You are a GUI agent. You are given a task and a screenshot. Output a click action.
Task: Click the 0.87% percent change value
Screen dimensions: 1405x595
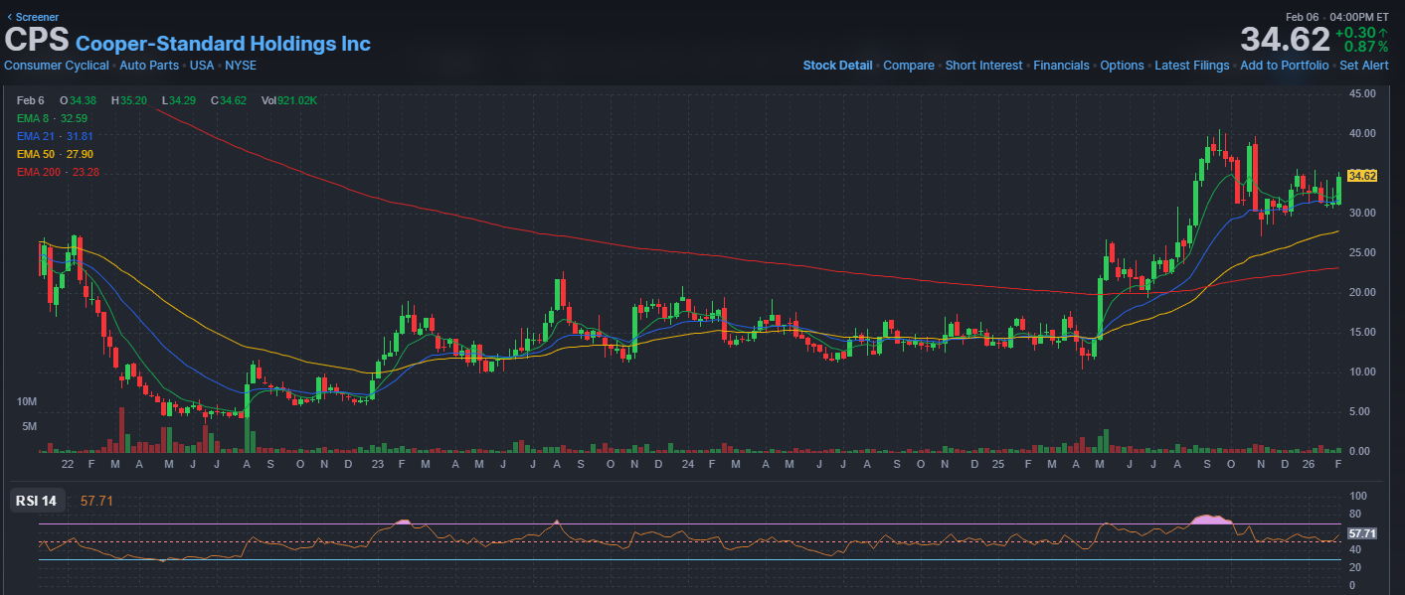pos(1366,47)
